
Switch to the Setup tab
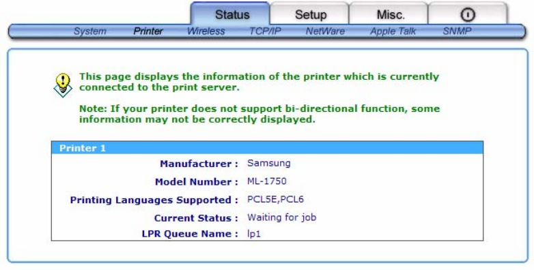[x=310, y=14]
